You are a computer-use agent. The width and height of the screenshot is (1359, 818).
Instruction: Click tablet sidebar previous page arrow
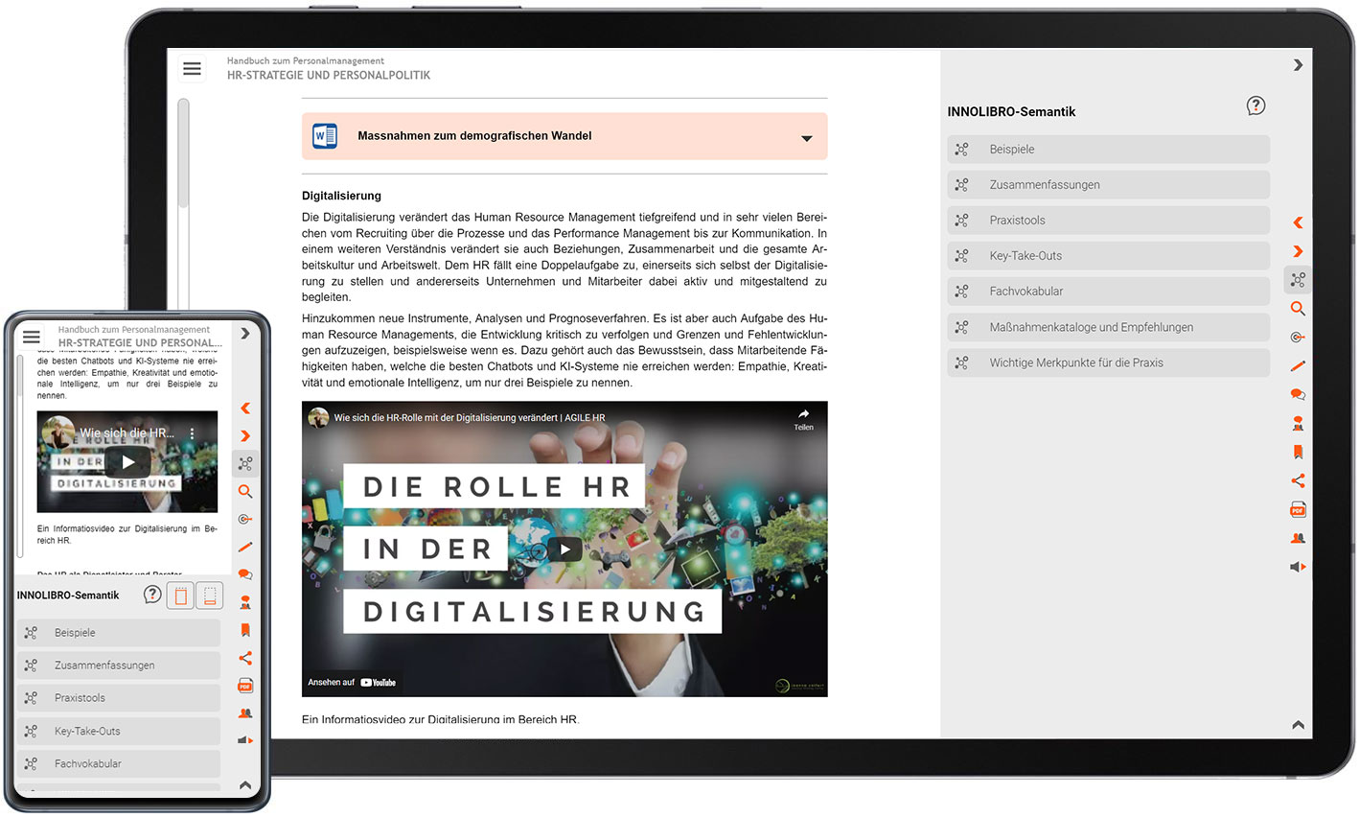[1298, 222]
